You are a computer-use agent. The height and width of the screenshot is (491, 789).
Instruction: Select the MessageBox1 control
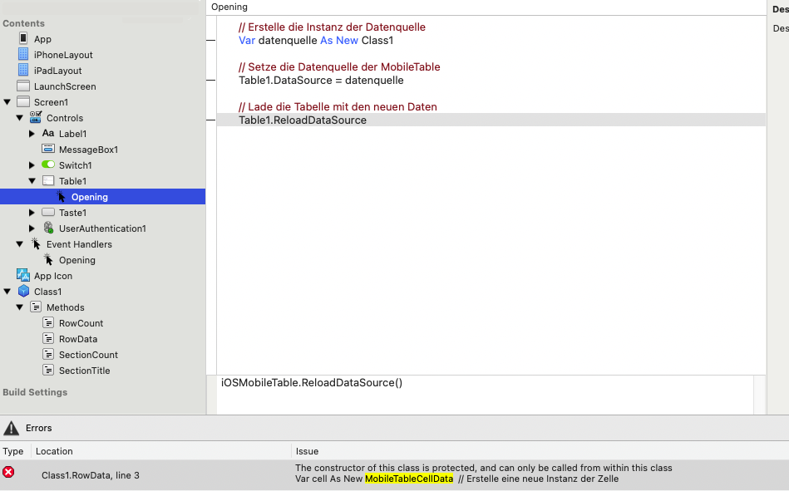[x=89, y=150]
